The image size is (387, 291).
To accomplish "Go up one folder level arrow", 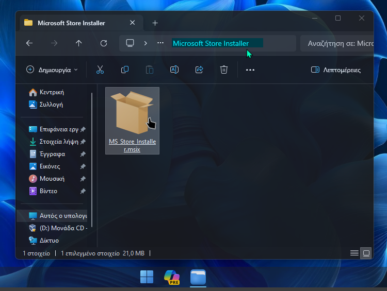I will point(79,43).
